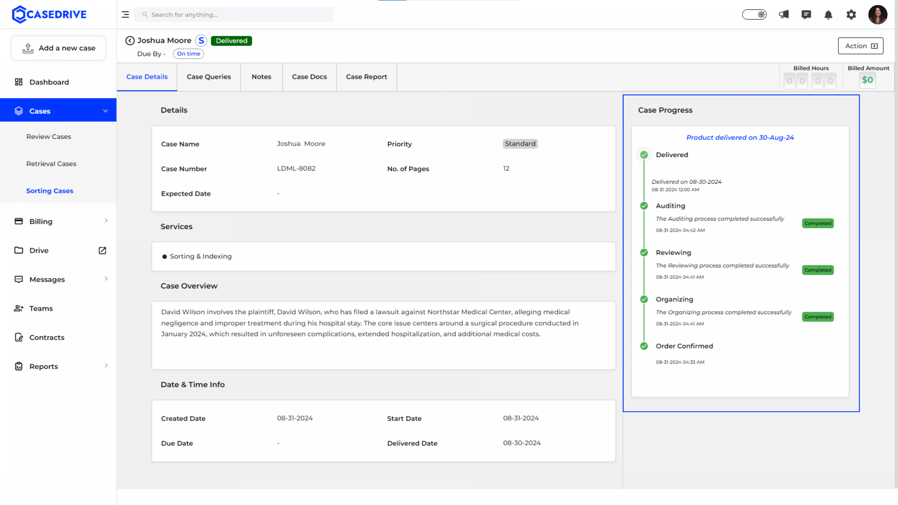
Task: Click the Drive folder icon
Action: [18, 250]
